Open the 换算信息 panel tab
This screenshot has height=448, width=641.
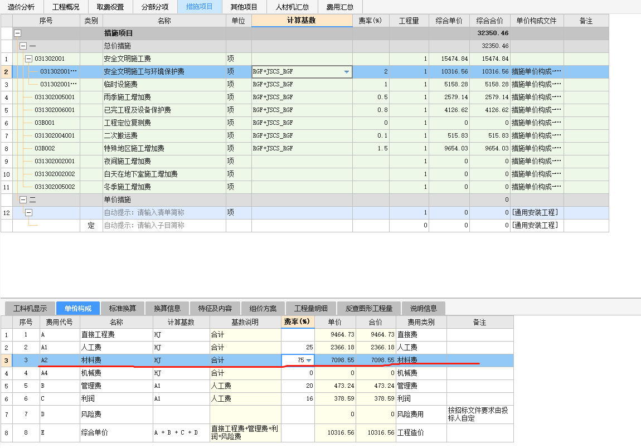pyautogui.click(x=167, y=308)
